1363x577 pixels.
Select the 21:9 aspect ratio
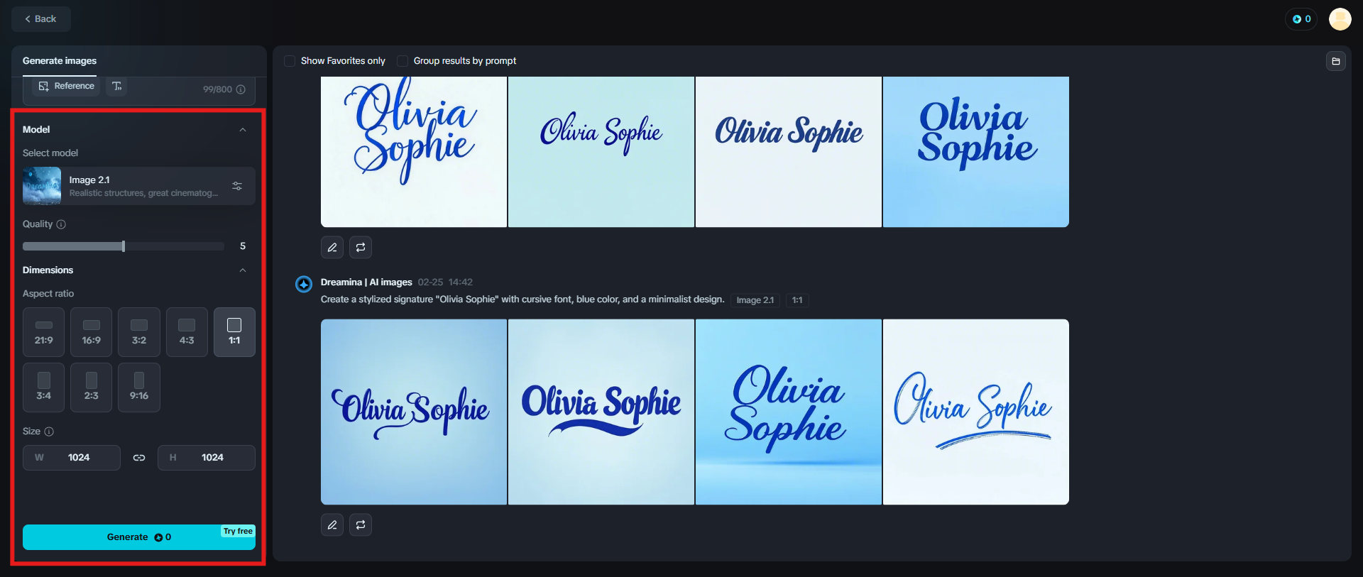[43, 332]
